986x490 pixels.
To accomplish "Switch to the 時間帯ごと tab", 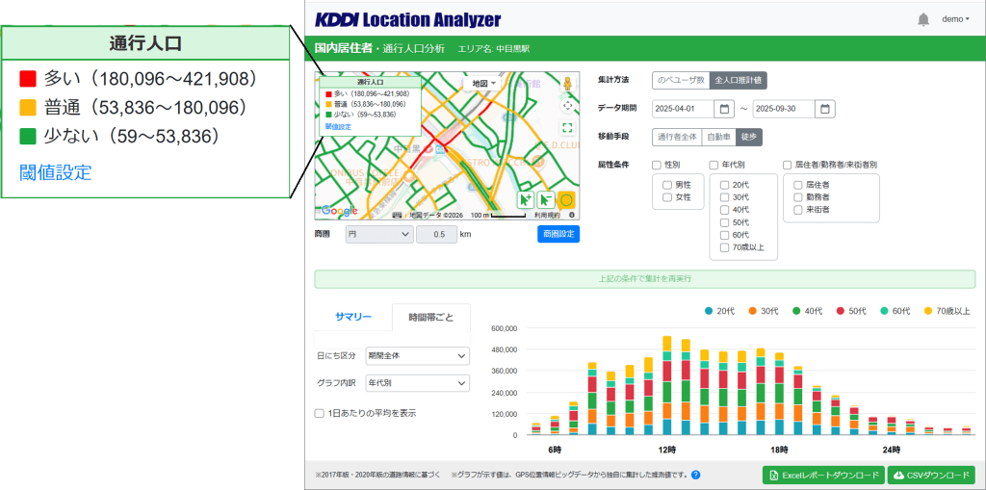I will [x=430, y=317].
